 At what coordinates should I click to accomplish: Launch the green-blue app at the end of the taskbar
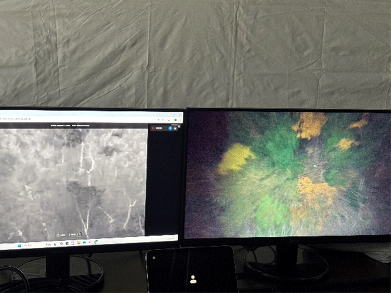pyautogui.click(x=96, y=242)
